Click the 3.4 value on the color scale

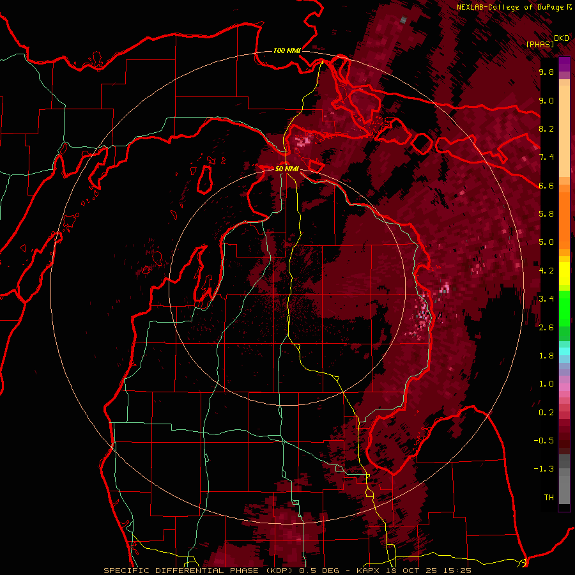tap(546, 299)
